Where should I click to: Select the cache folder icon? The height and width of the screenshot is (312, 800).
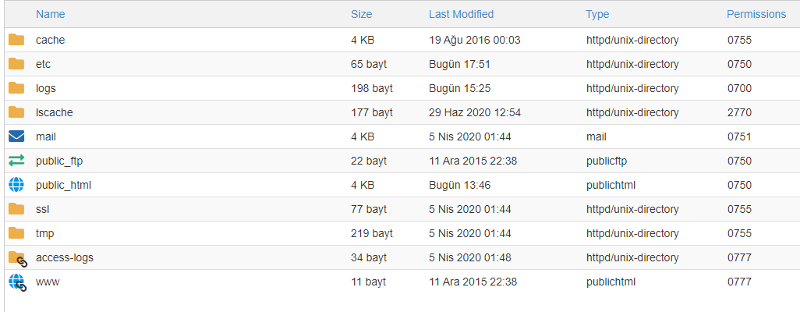coord(16,39)
